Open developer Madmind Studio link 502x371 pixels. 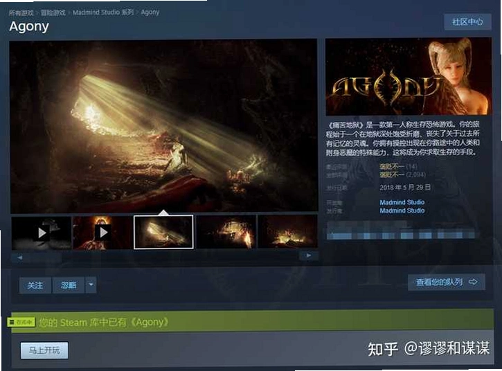402,202
